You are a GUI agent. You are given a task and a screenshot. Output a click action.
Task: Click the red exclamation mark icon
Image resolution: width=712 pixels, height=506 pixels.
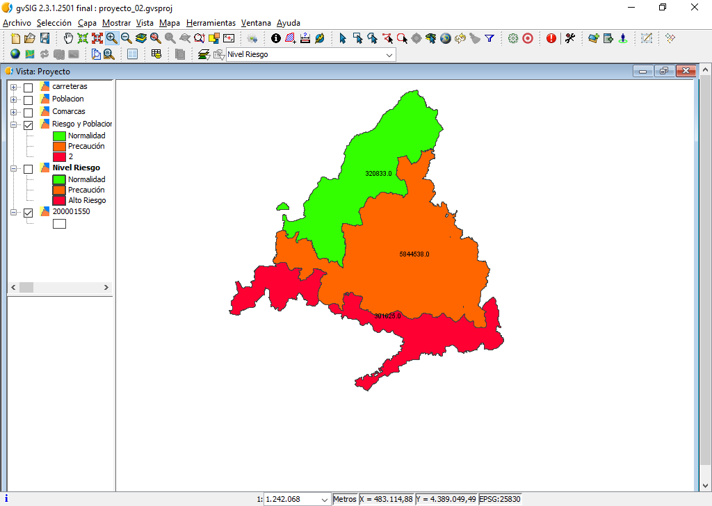point(551,38)
